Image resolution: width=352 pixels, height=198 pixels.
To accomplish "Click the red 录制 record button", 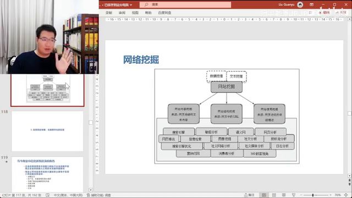I will click(324, 13).
